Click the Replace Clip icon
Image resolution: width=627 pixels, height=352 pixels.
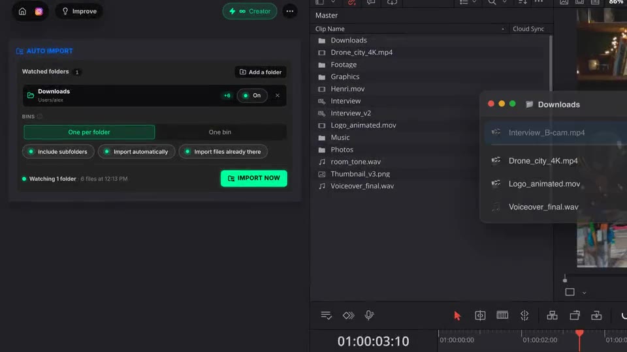click(596, 315)
